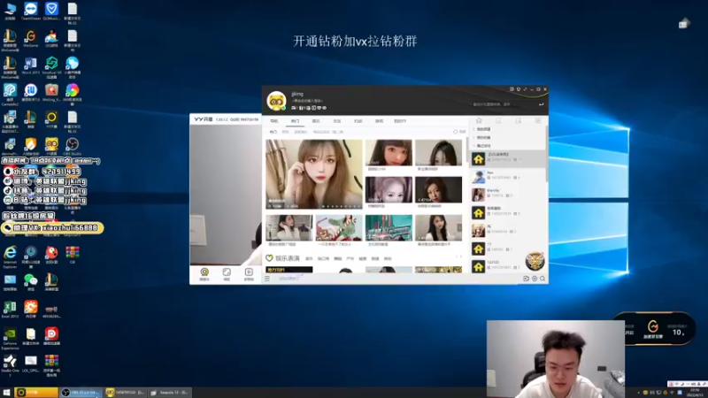
Task: Click the folder-like icon at YY bottom-right corner
Action: 526,279
